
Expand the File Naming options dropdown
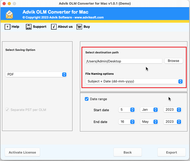pos(134,81)
